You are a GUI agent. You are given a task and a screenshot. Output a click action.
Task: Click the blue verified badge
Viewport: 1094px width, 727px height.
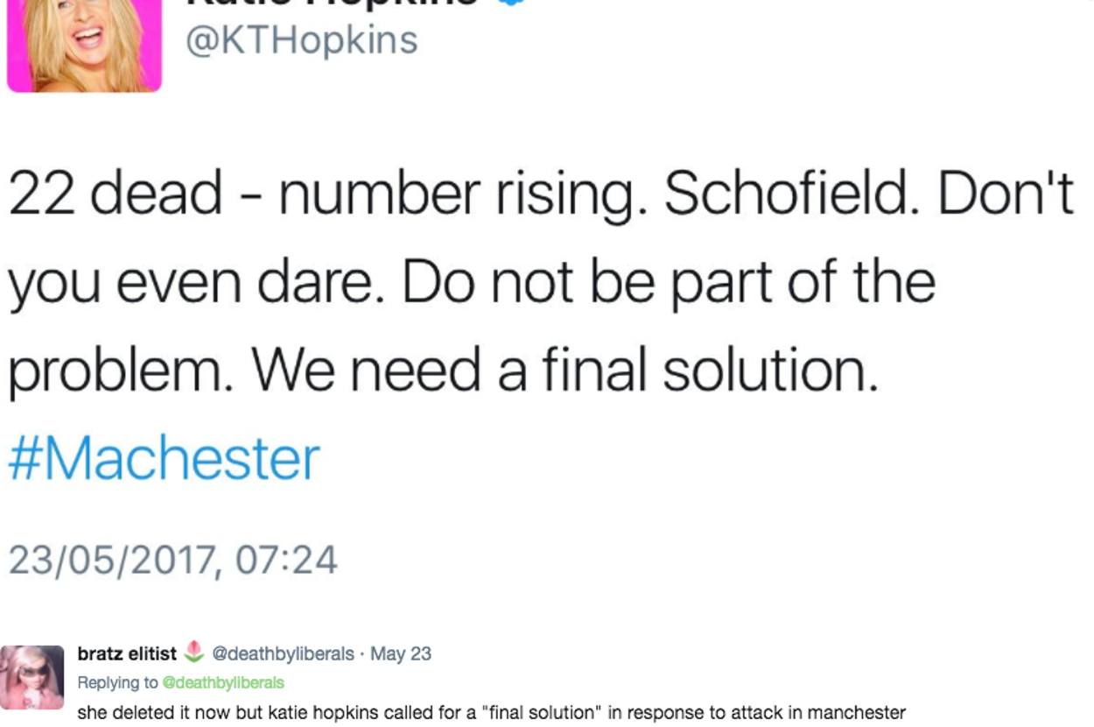pyautogui.click(x=511, y=3)
